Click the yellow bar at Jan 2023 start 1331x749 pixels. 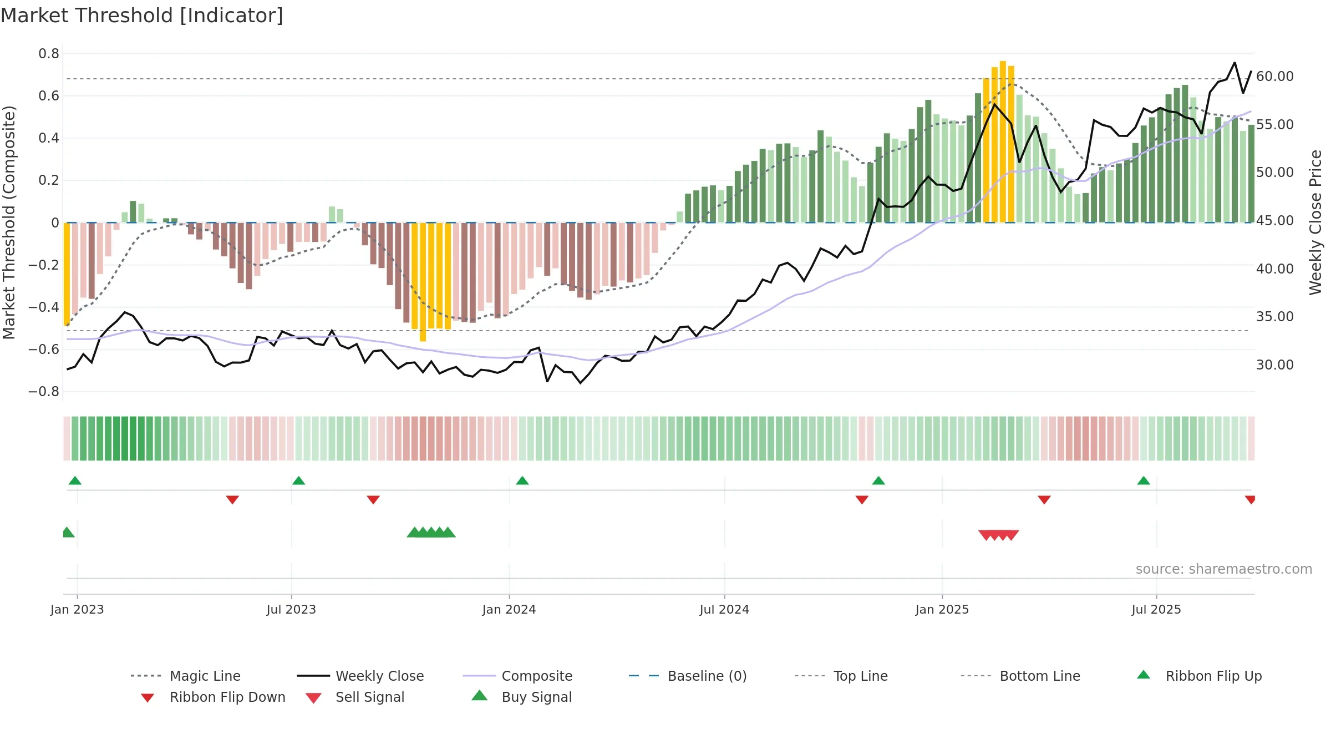(x=67, y=274)
